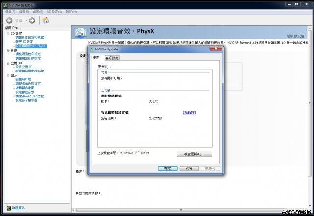The image size is (314, 216).
Task: Select 設定多台顯示器 in task tree
Action: point(26,100)
